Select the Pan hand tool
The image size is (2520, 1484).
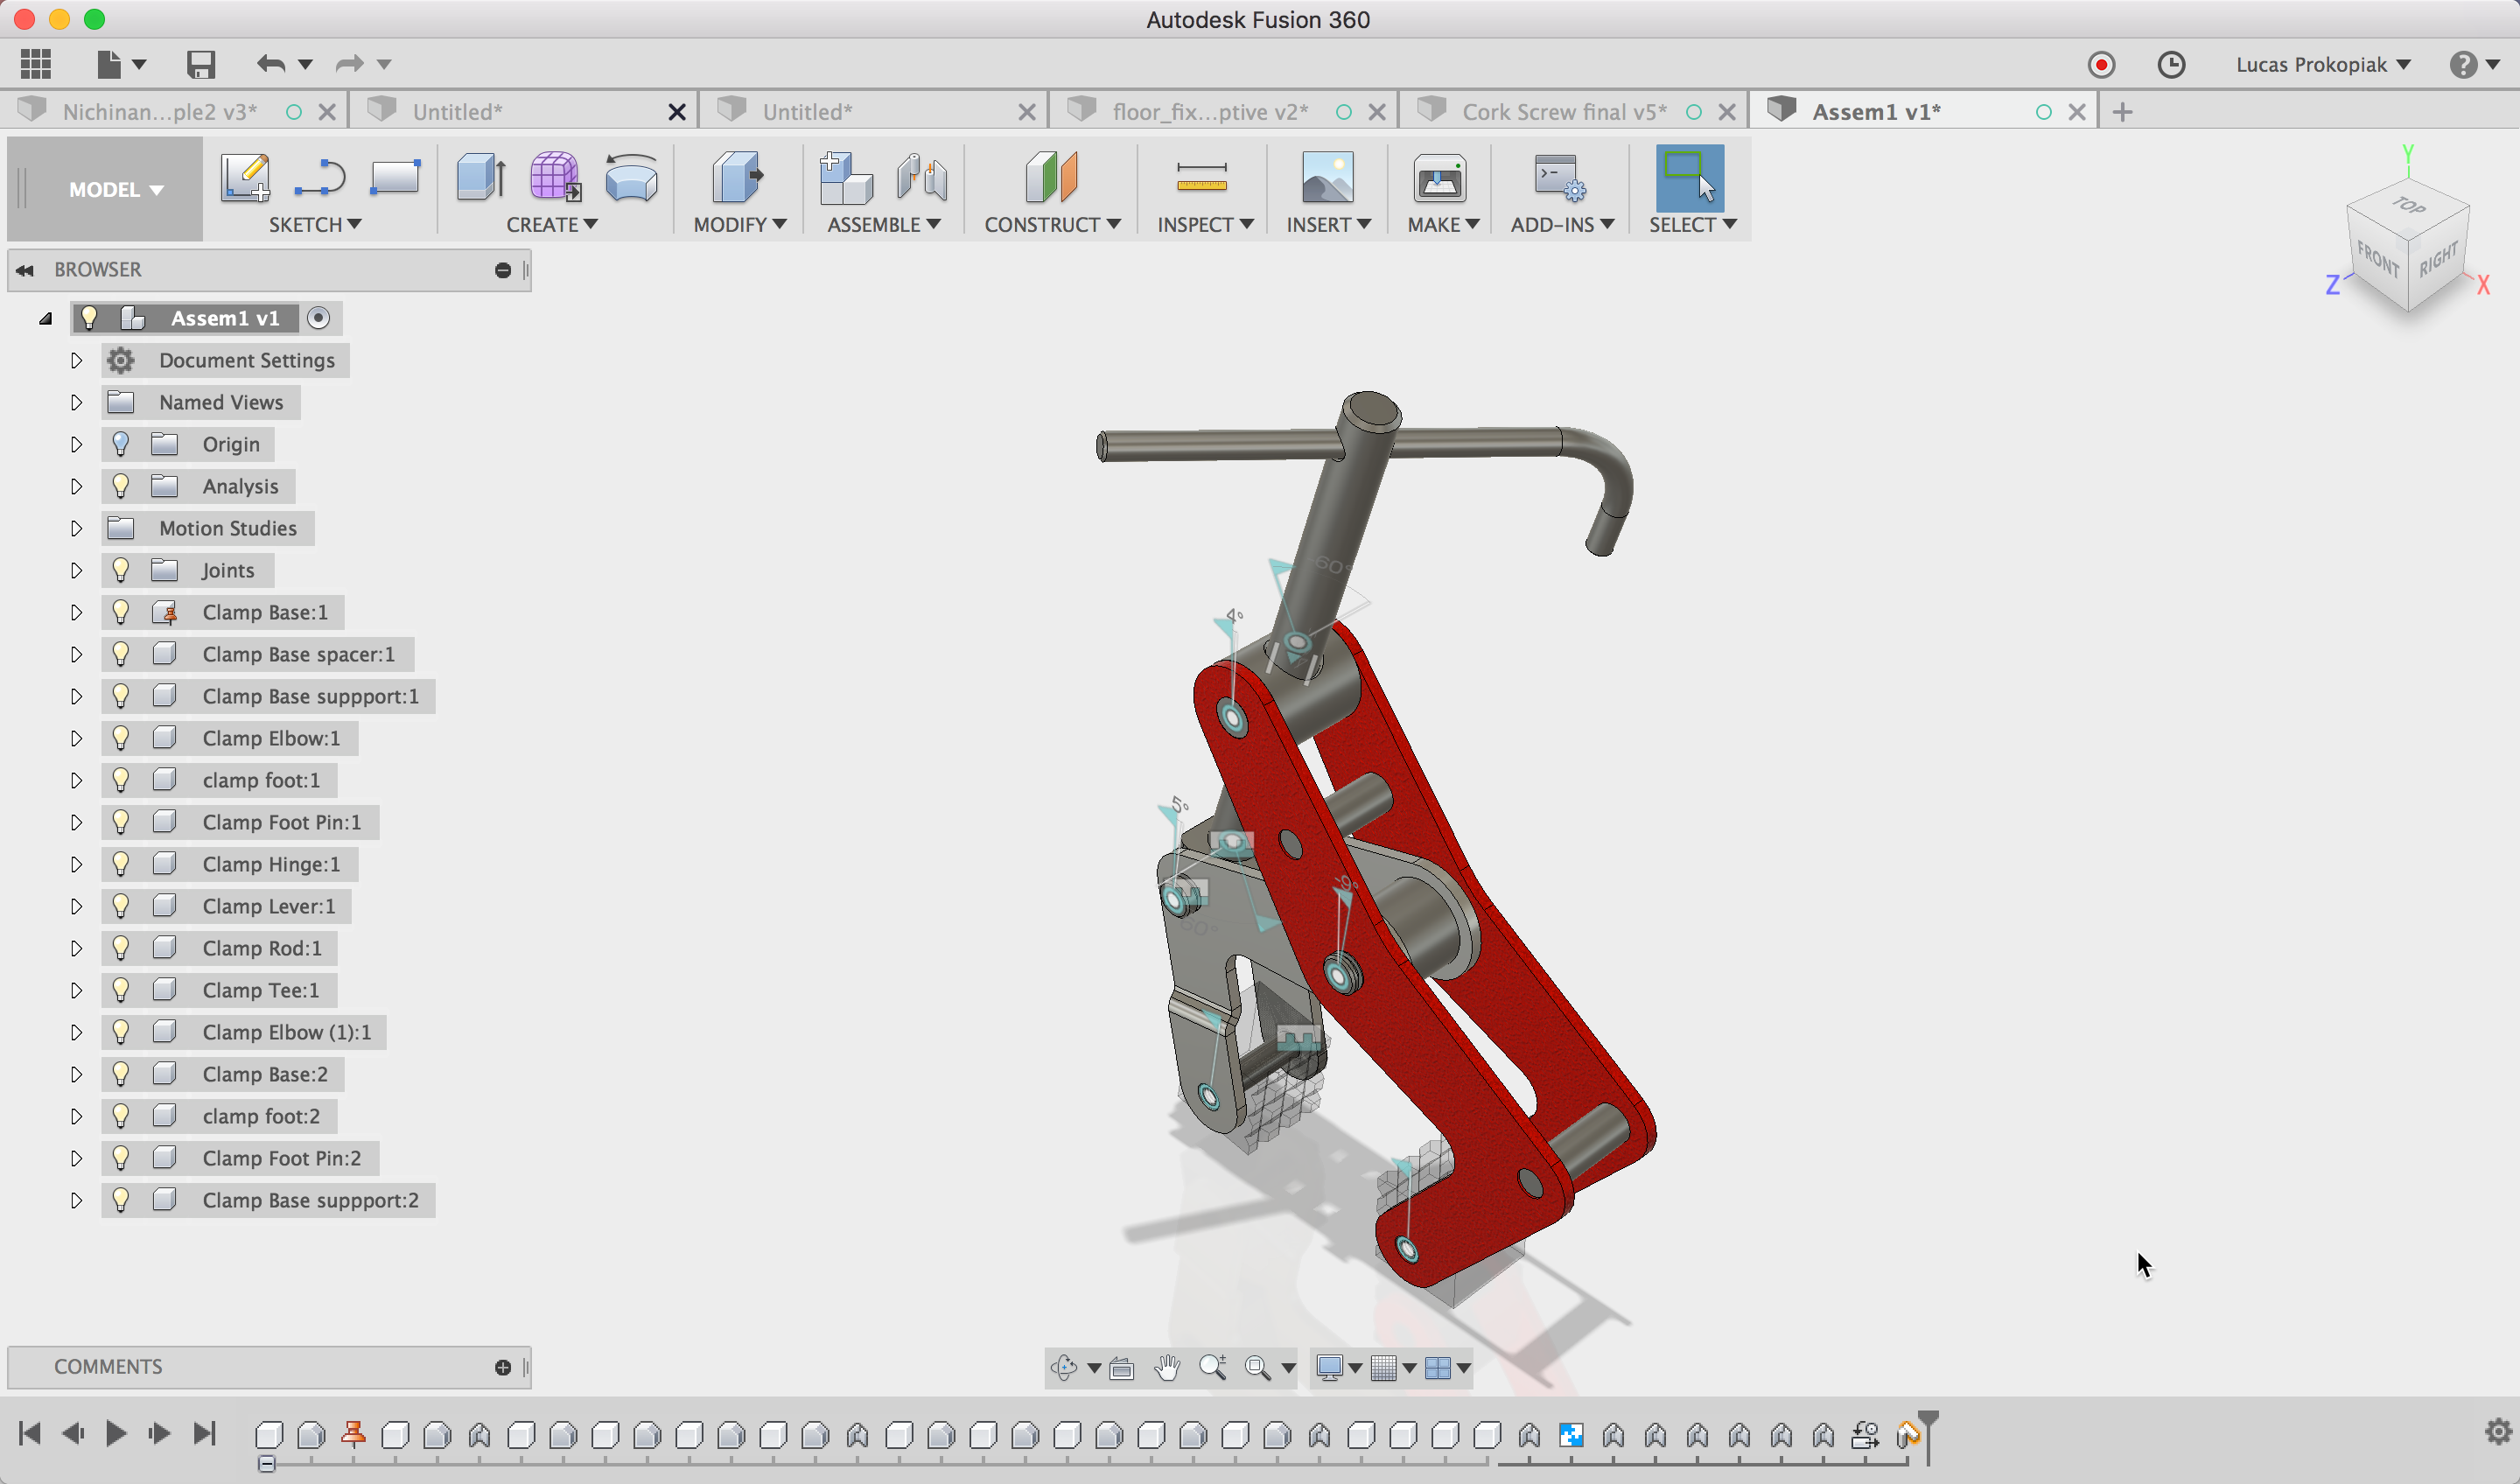pos(1167,1367)
